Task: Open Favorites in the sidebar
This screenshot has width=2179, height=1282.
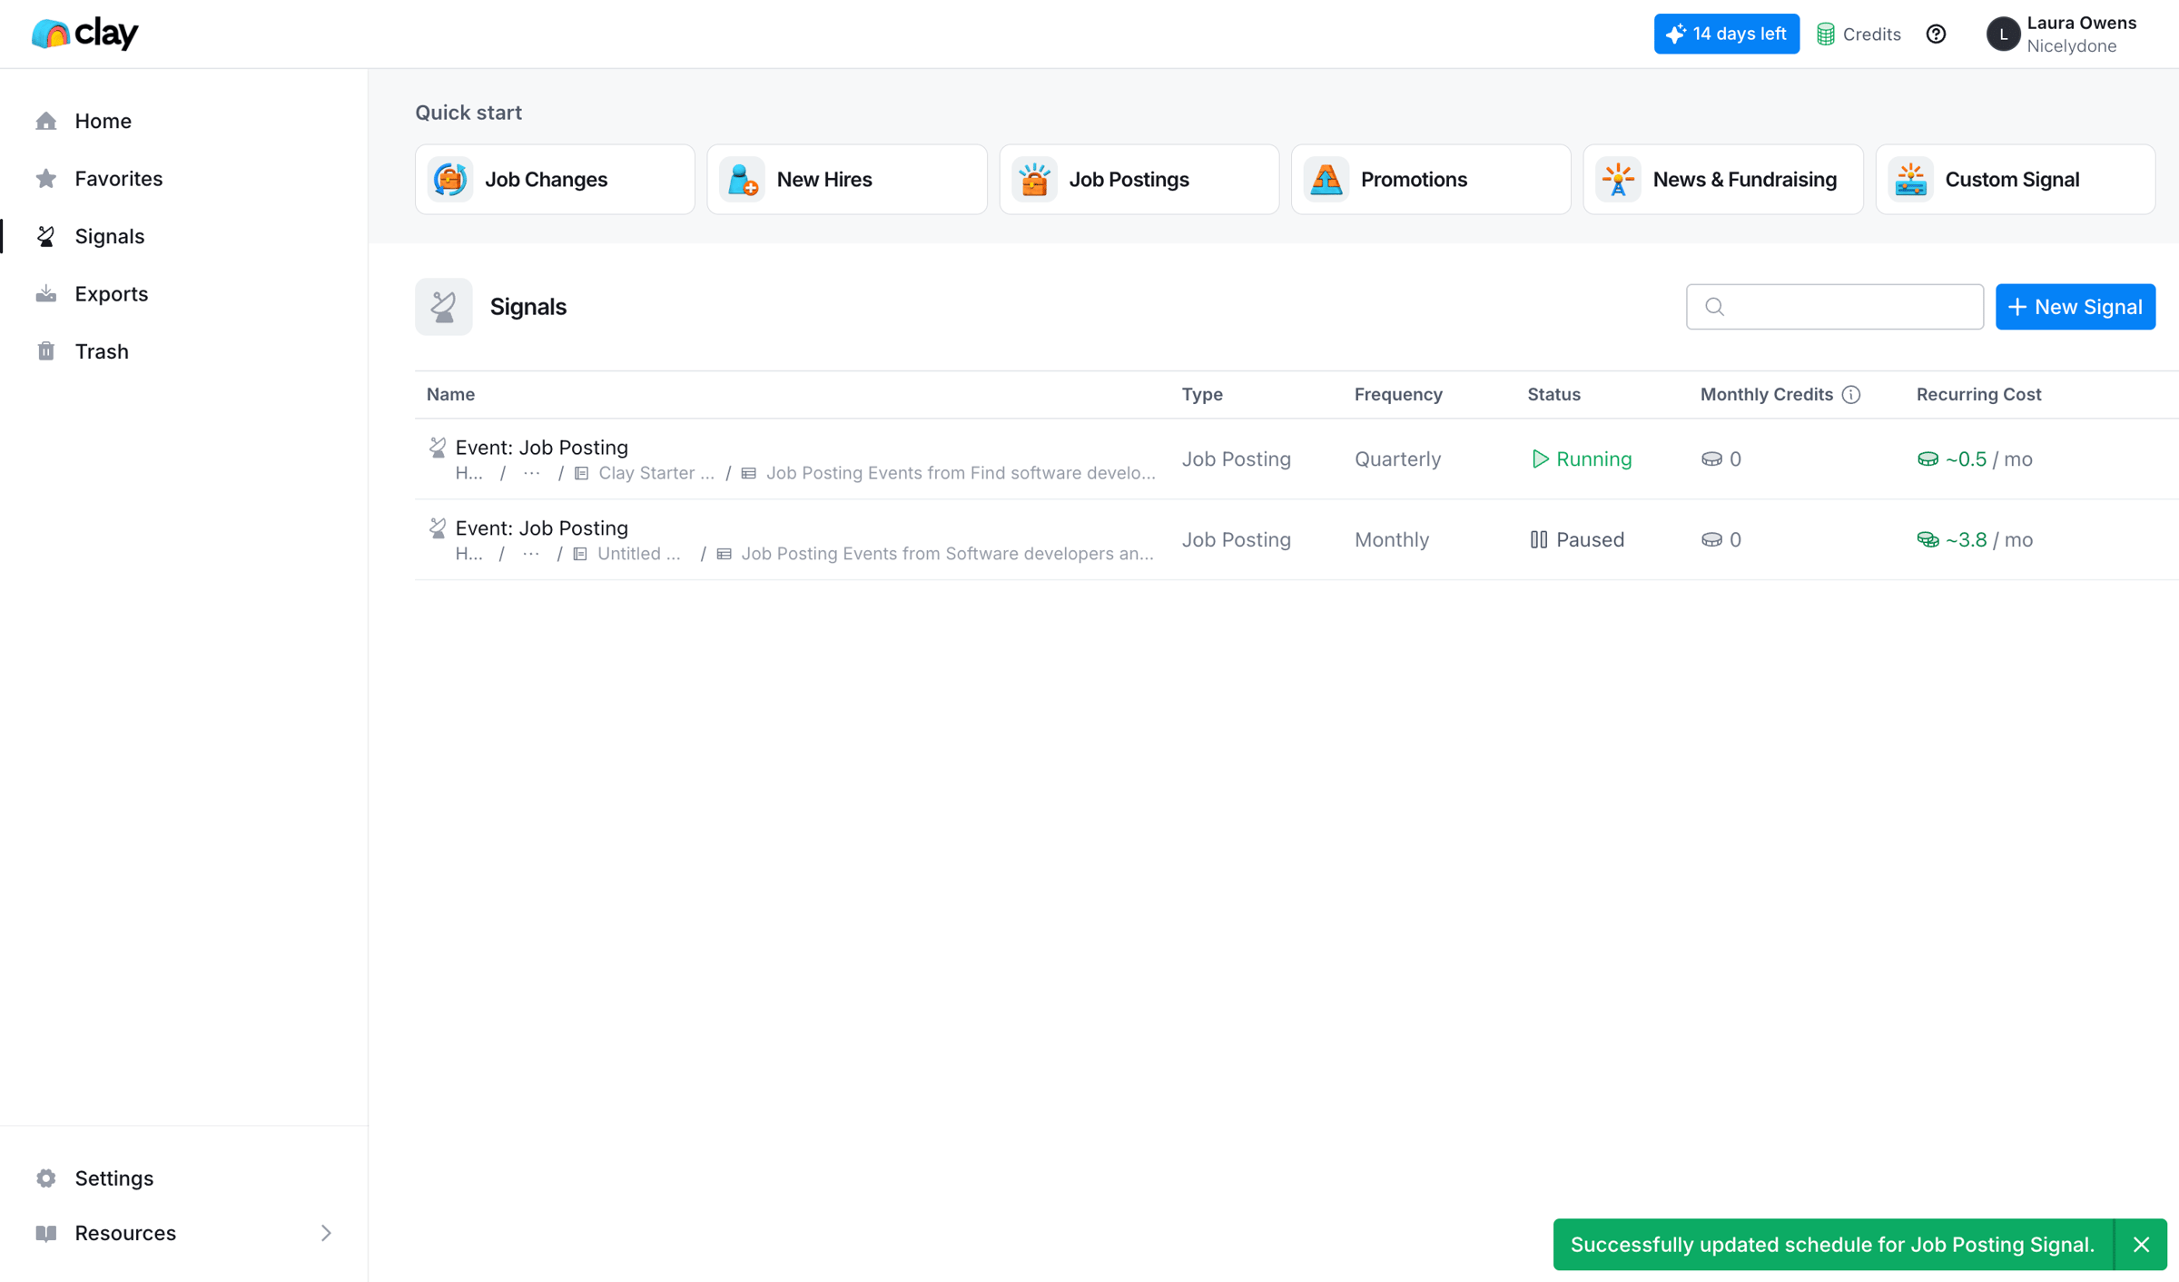Action: click(118, 178)
